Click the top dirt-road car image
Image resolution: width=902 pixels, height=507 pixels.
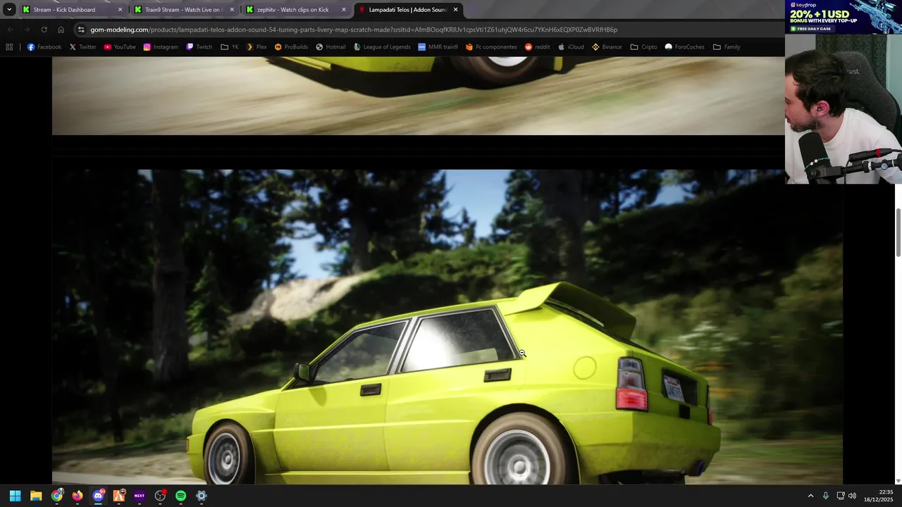(x=418, y=96)
